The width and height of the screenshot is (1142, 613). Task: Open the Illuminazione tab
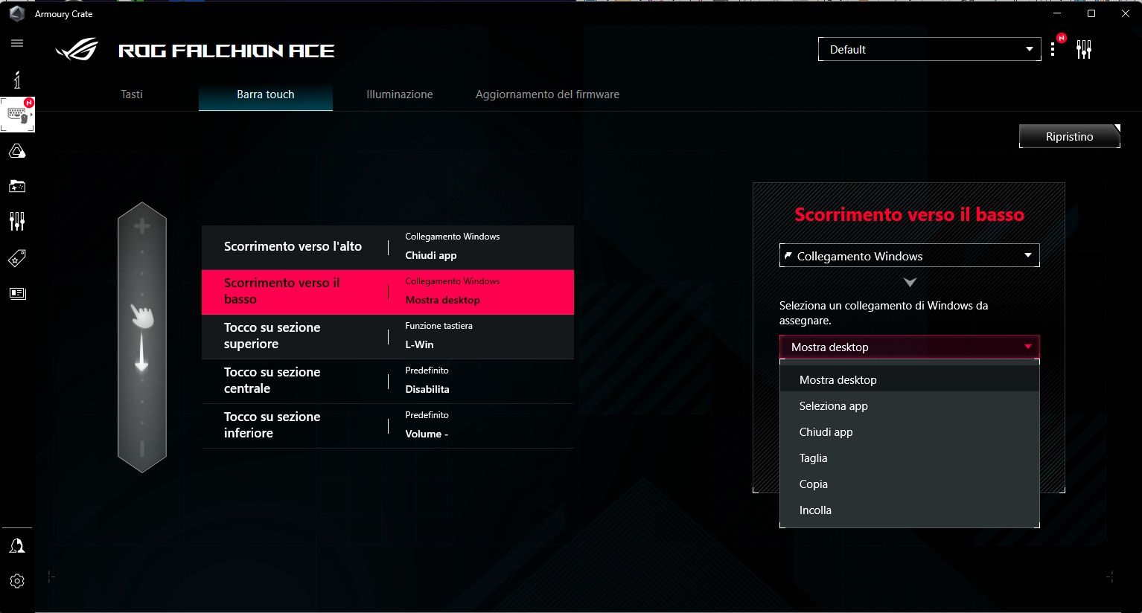(x=400, y=94)
